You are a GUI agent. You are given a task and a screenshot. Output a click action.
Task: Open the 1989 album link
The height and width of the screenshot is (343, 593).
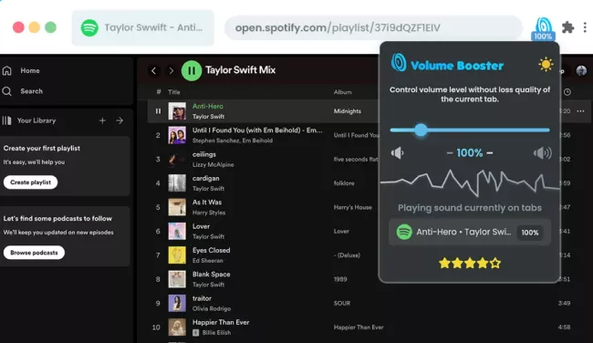pos(340,279)
